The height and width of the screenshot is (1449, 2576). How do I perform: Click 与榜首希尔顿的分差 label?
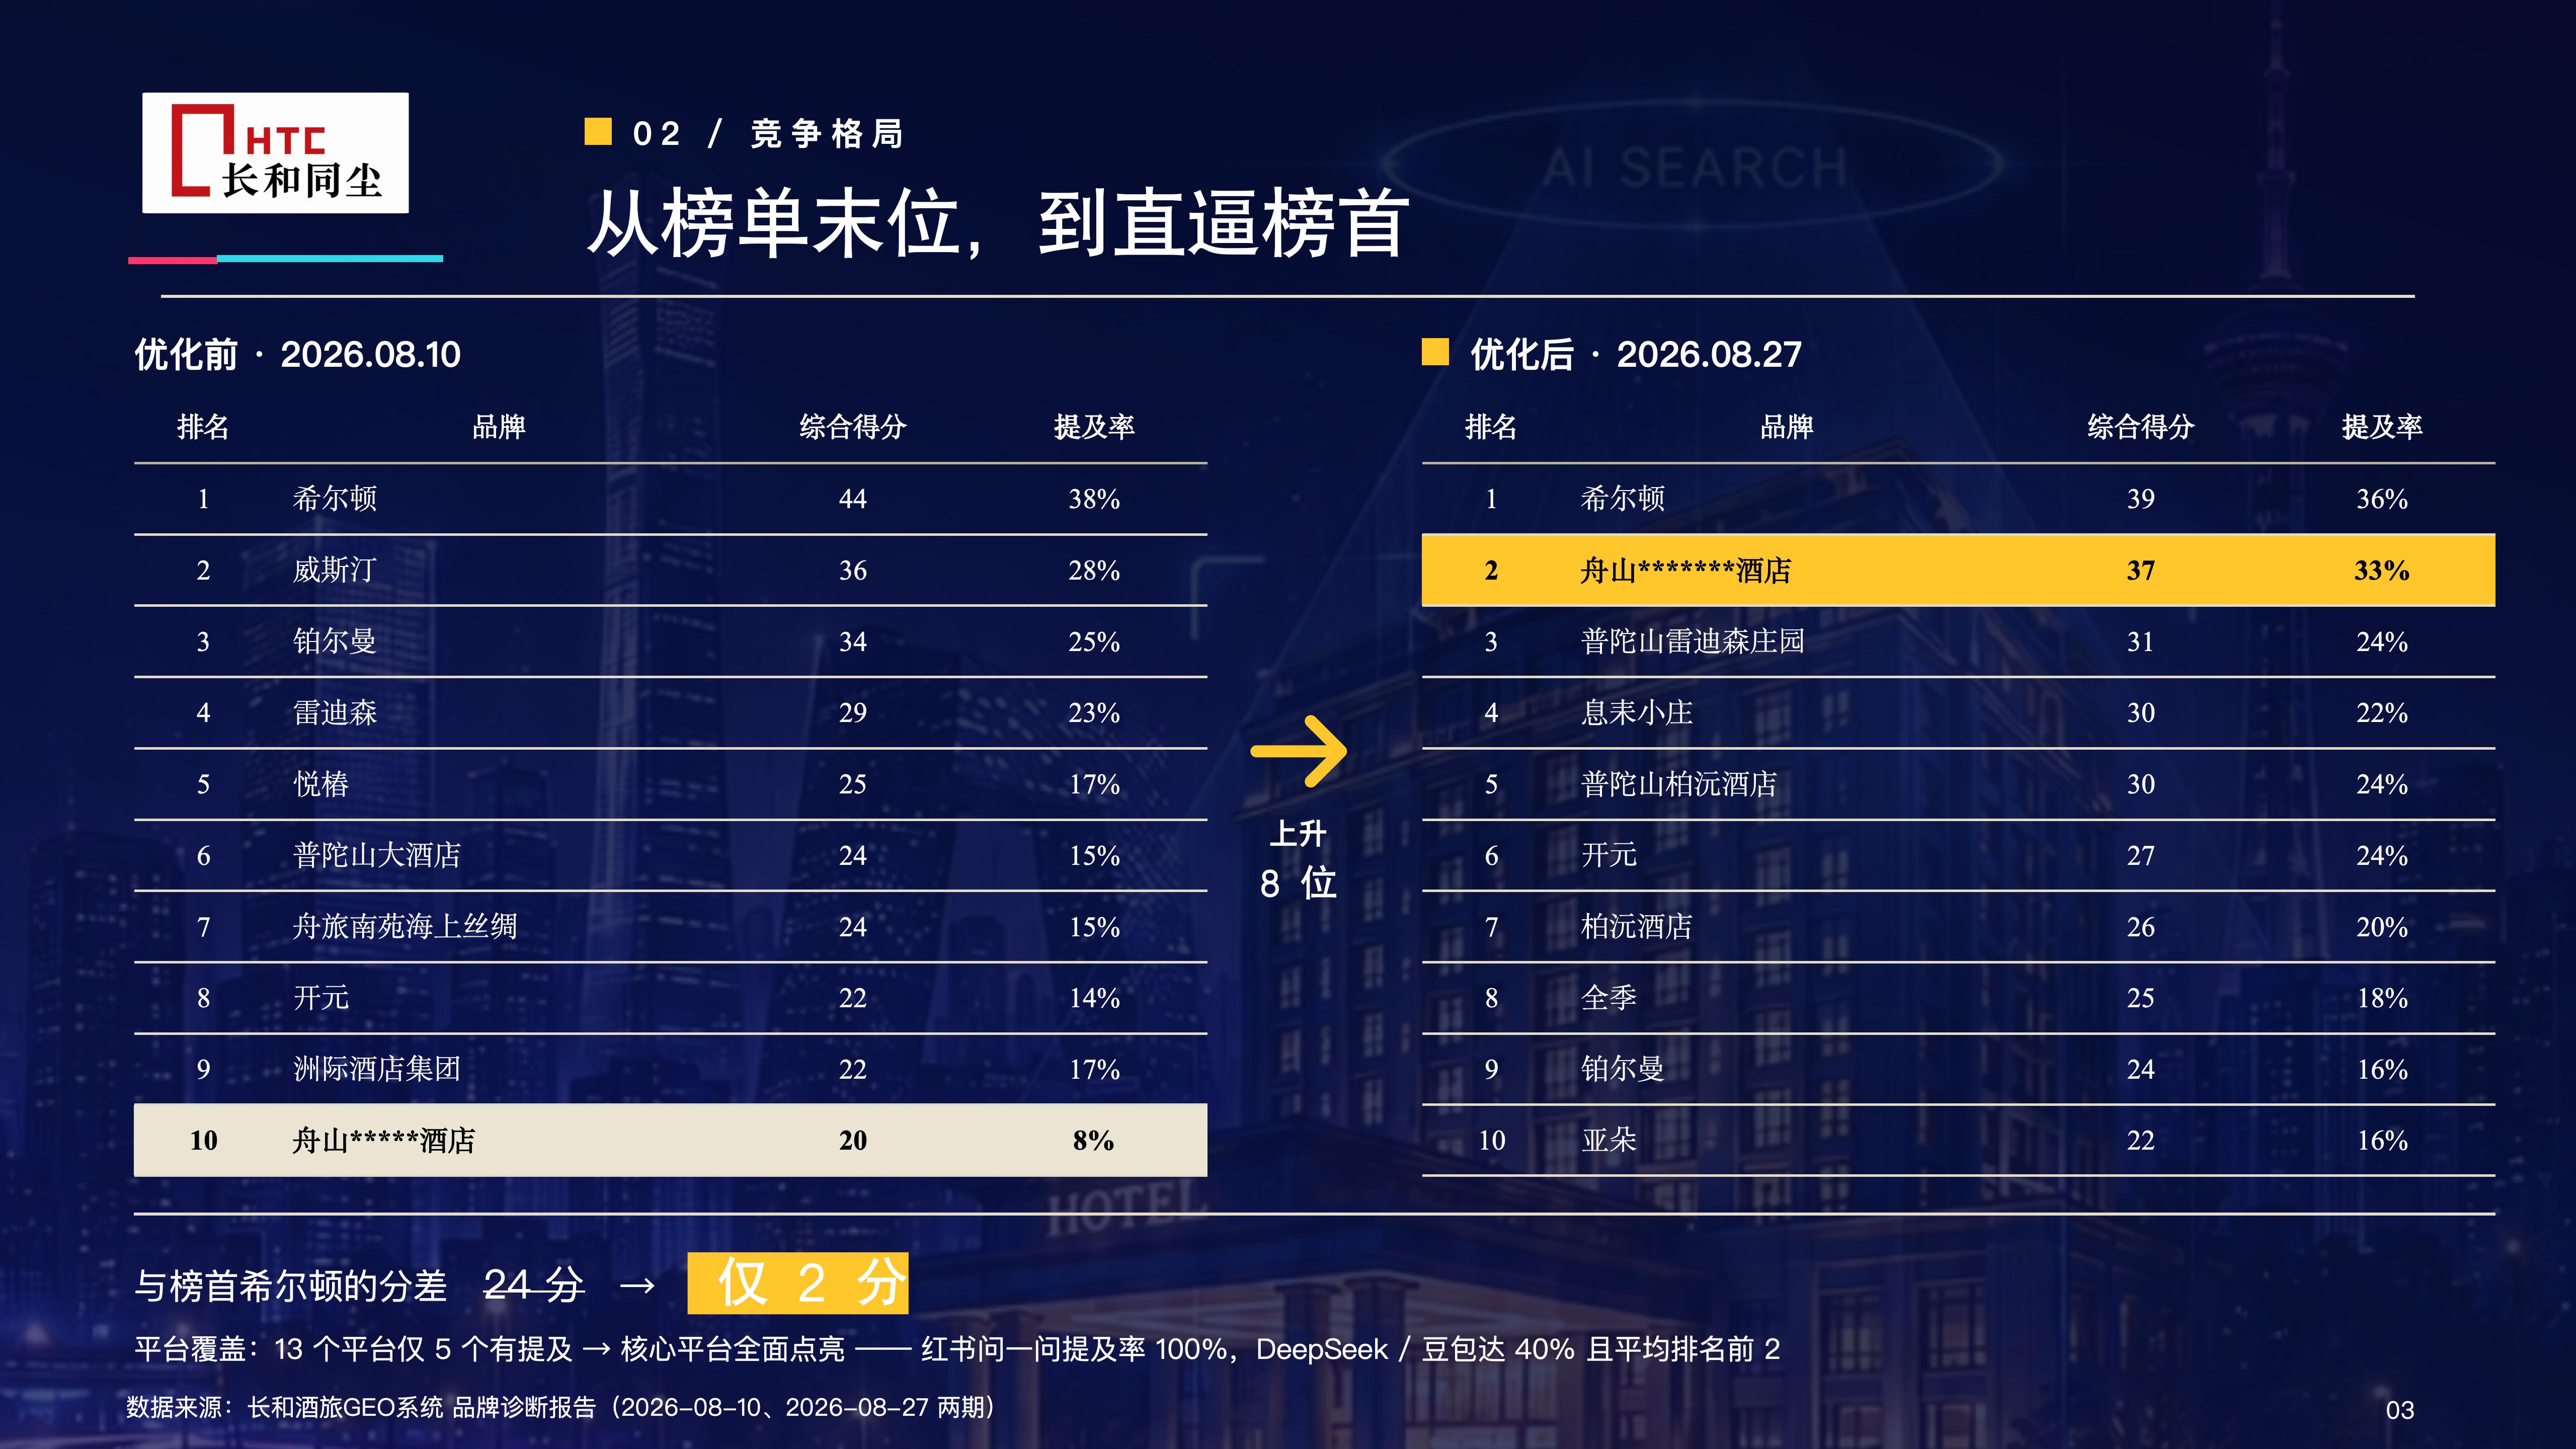(x=291, y=1286)
